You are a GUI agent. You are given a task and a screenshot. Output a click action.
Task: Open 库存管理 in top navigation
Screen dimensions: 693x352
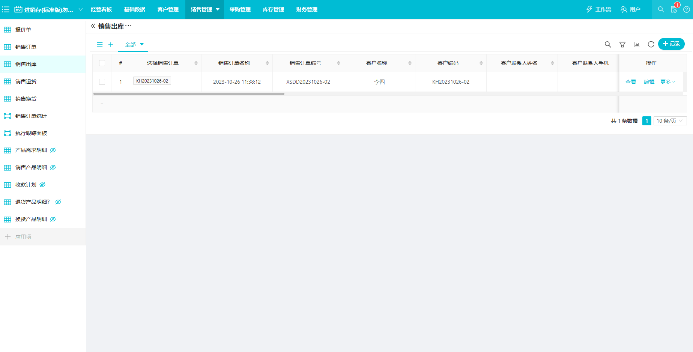(x=274, y=9)
